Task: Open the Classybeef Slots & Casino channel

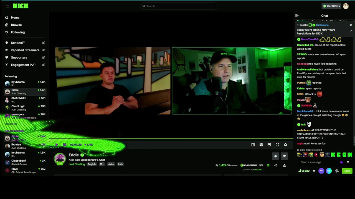Action: [x=25, y=162]
